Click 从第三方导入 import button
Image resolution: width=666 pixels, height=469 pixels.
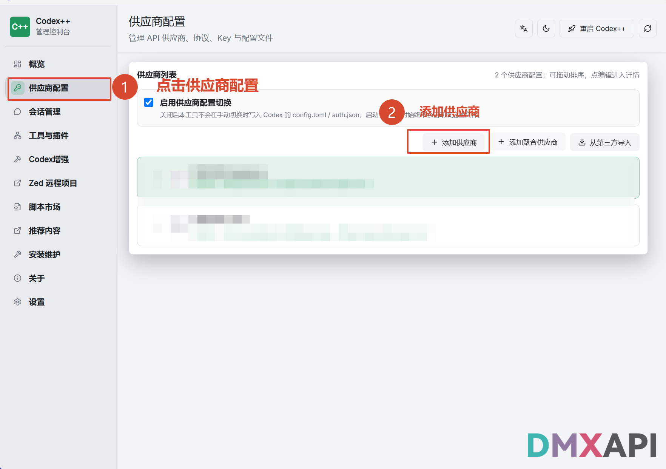pos(605,142)
